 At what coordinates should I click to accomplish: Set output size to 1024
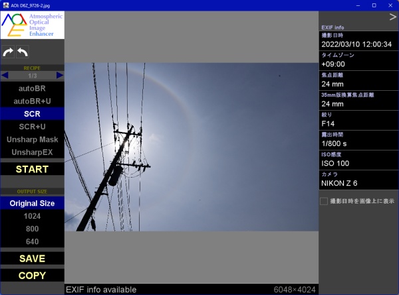coord(32,216)
